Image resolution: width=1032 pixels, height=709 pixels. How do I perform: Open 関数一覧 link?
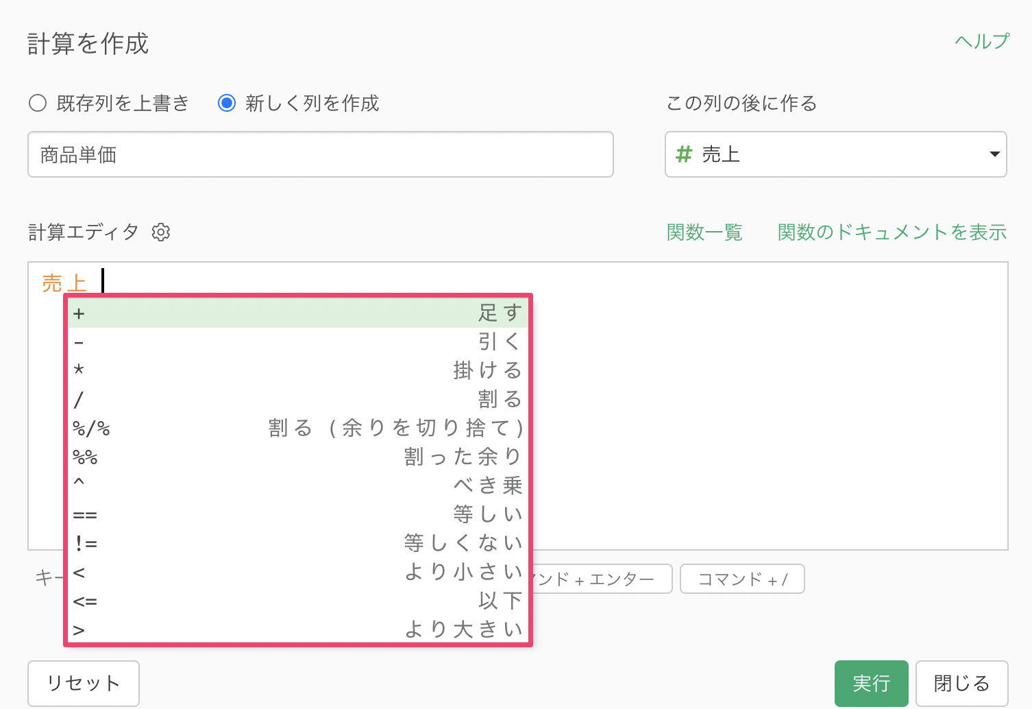(x=704, y=232)
